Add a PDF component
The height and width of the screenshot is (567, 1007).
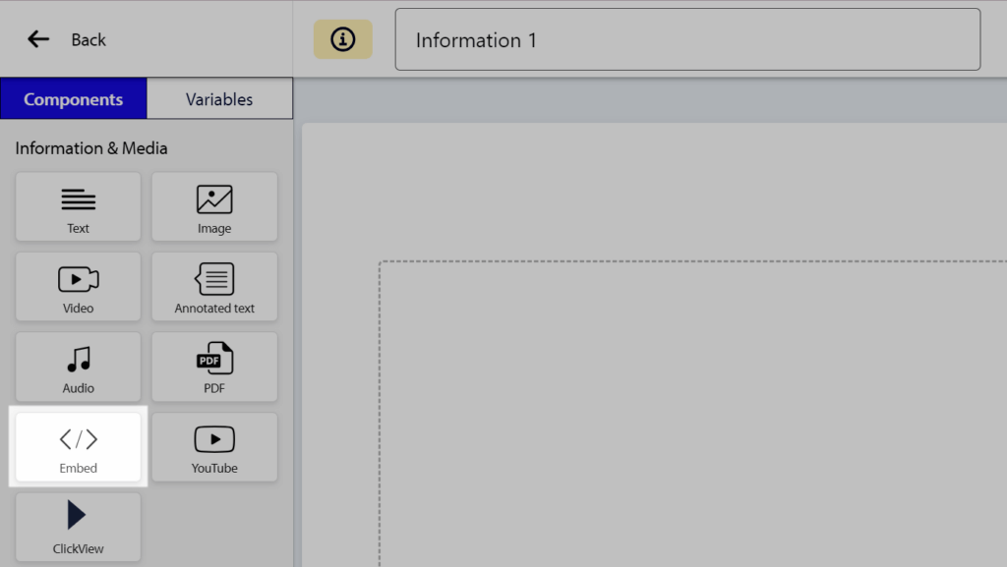coord(214,367)
